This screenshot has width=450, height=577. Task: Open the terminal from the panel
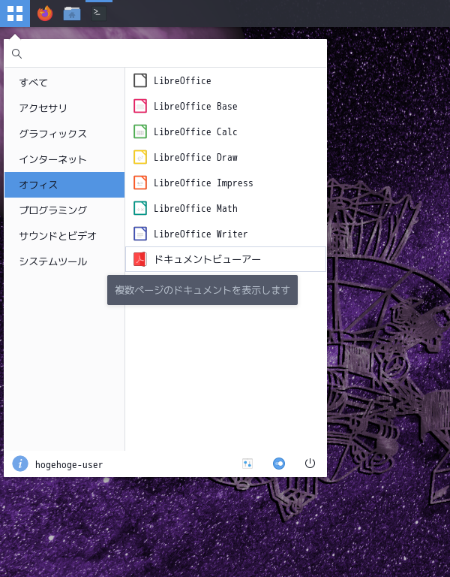(x=98, y=14)
